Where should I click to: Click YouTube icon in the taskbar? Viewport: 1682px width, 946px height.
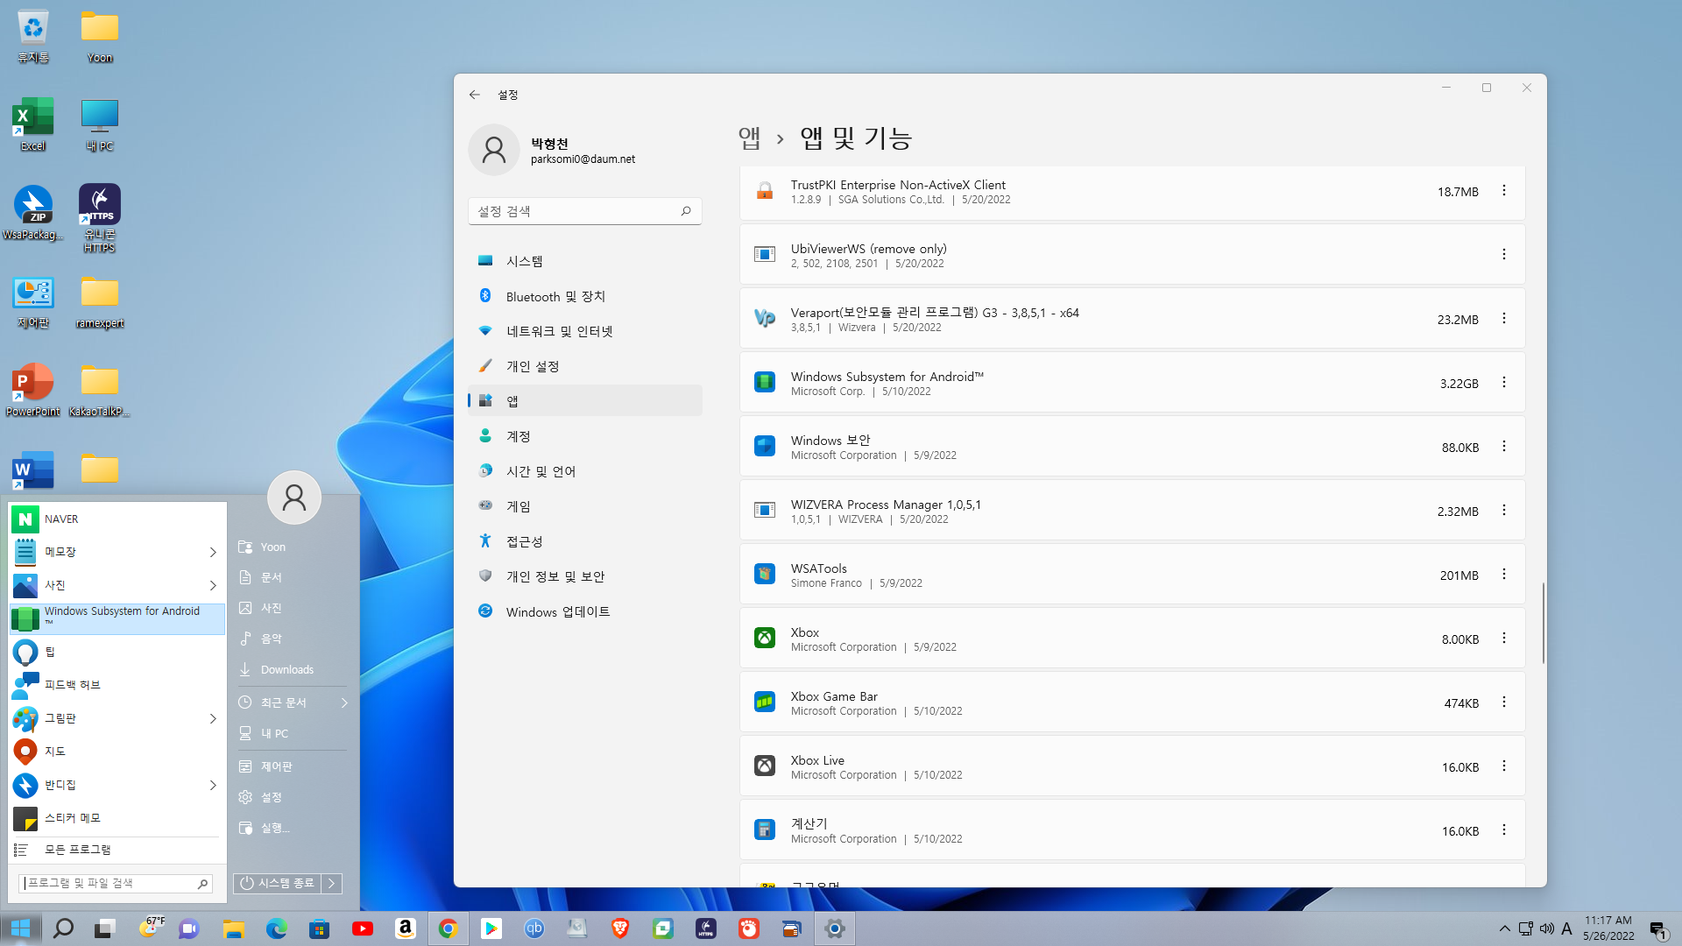coord(363,928)
